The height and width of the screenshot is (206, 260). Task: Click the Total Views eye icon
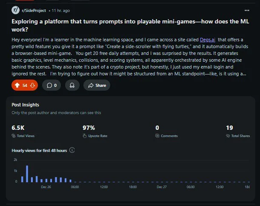[14, 136]
